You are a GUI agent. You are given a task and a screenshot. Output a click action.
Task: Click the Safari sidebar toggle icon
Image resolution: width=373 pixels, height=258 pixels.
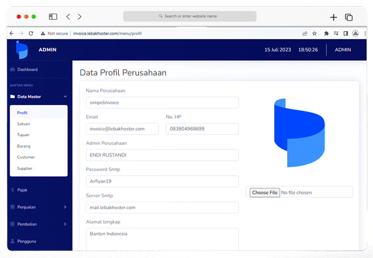click(53, 16)
